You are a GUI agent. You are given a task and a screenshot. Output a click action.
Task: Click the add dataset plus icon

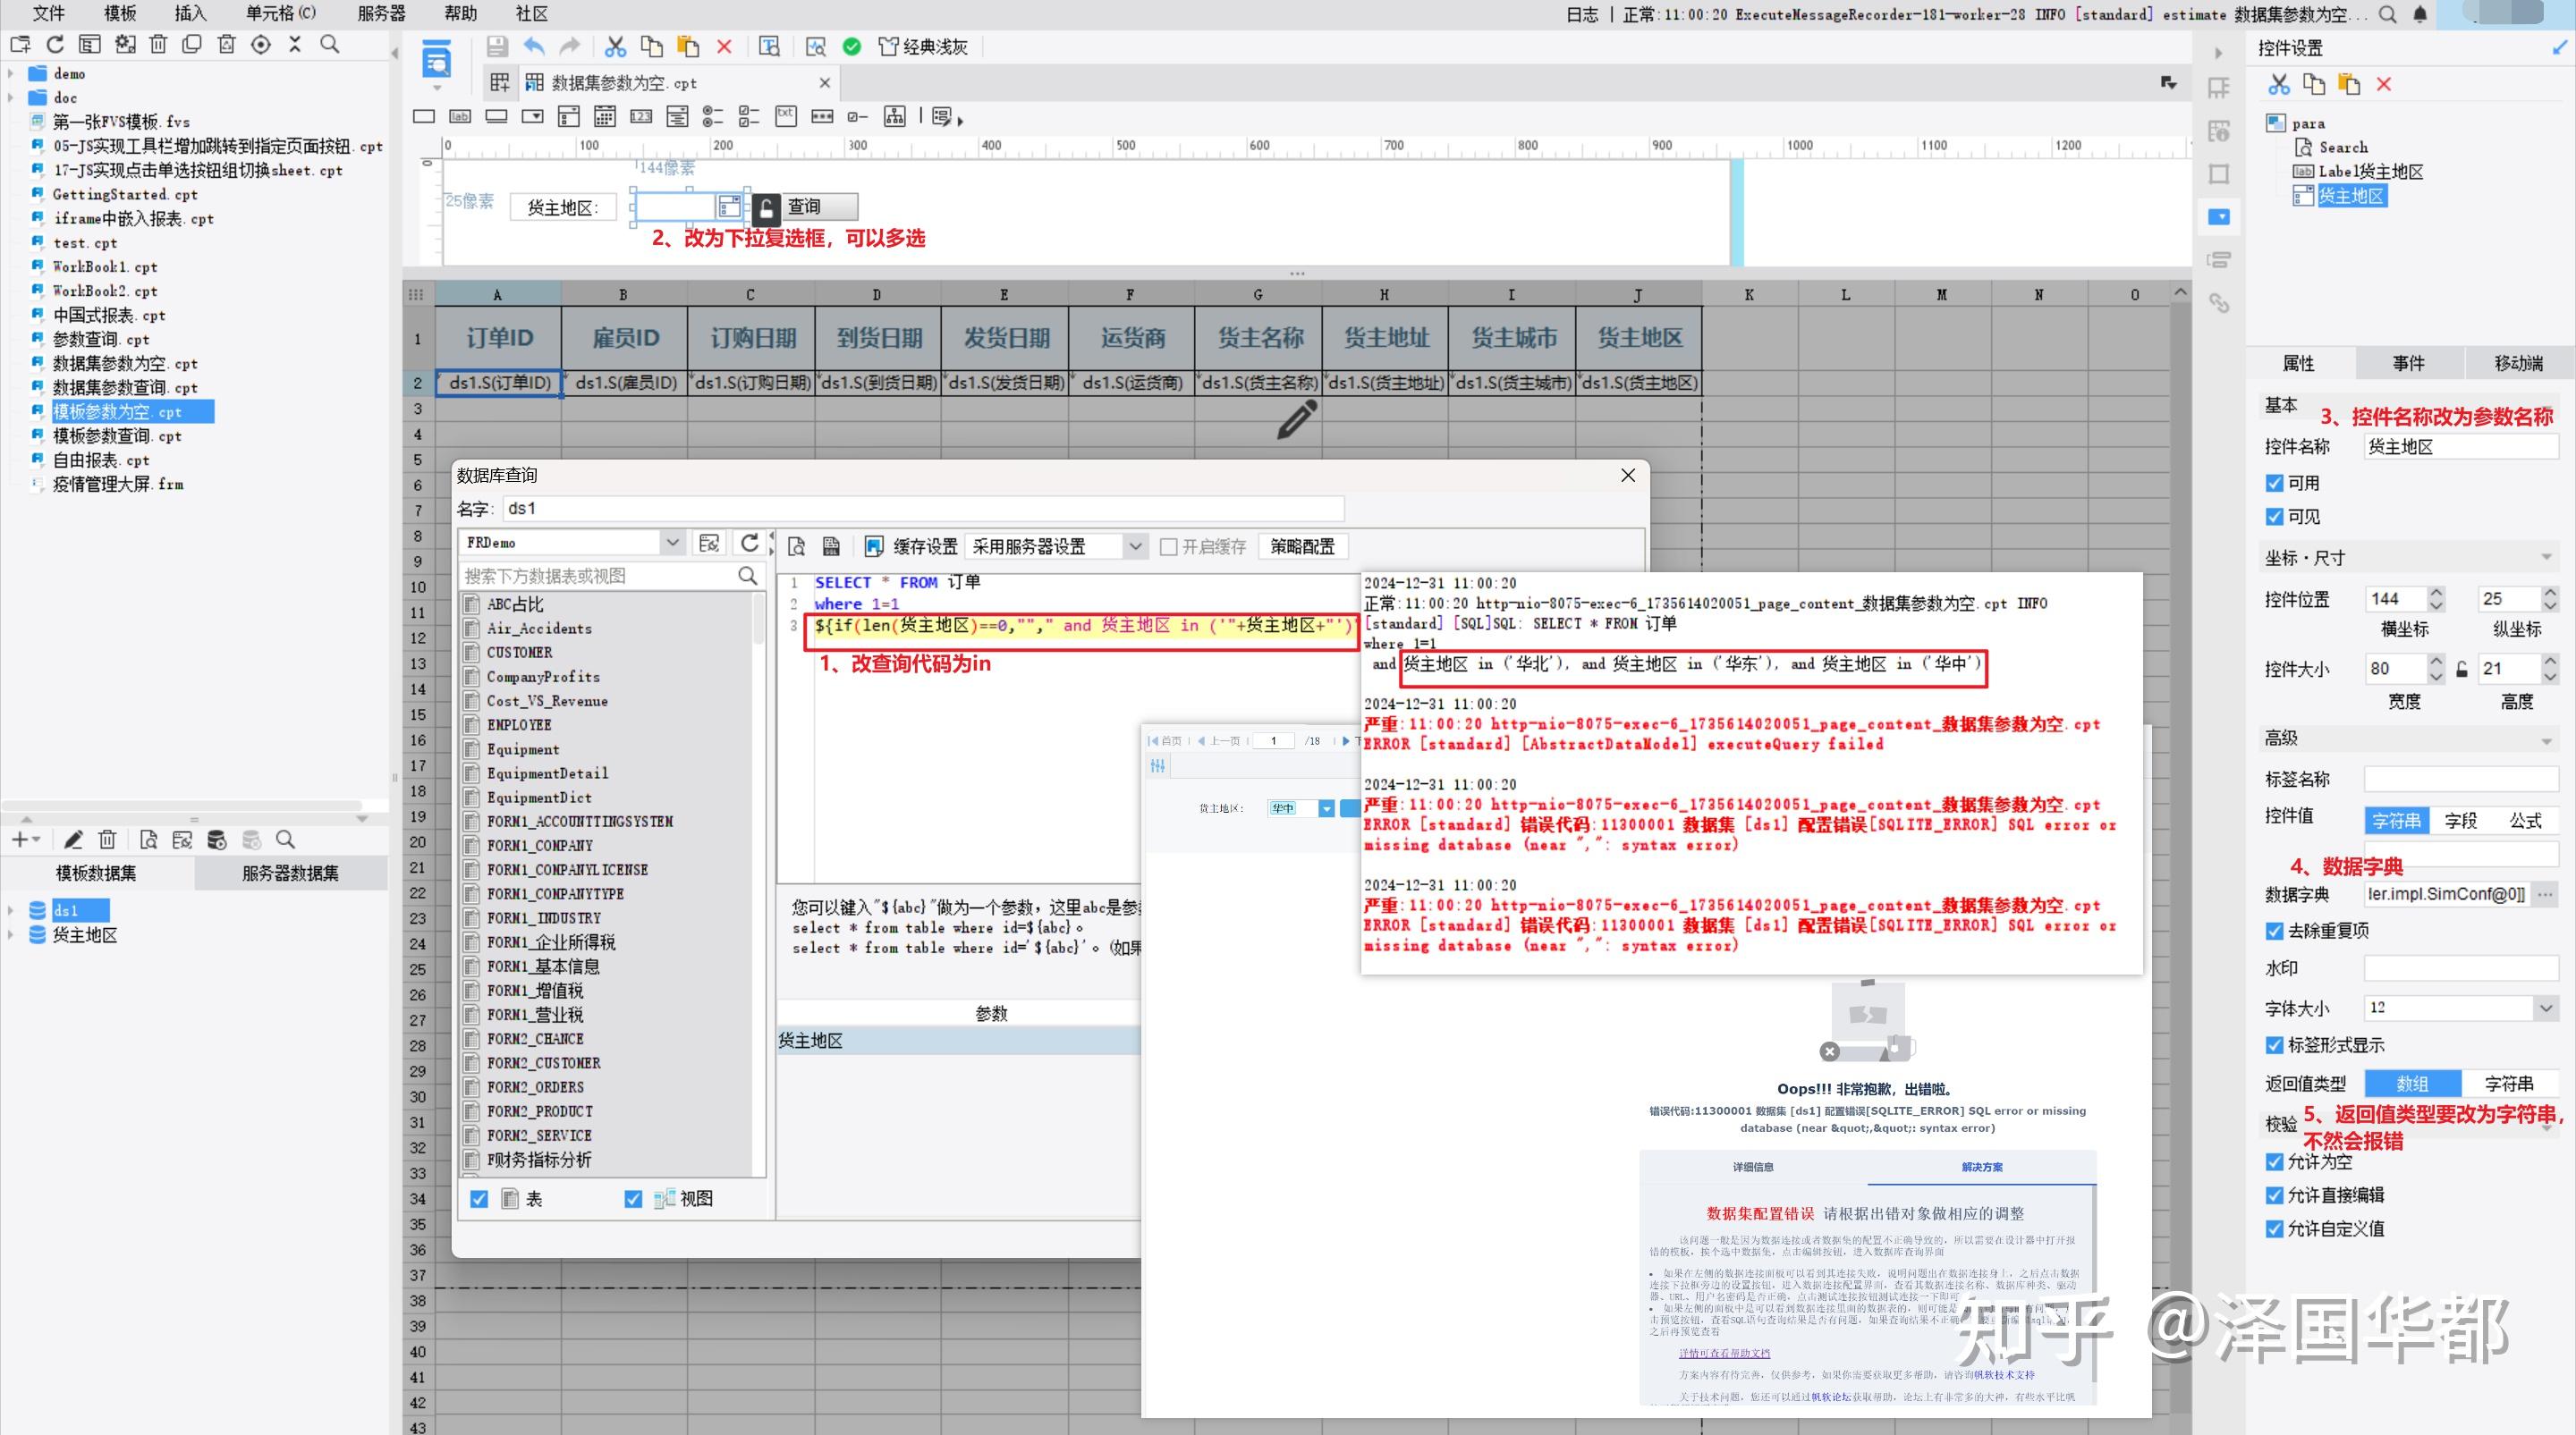[20, 840]
